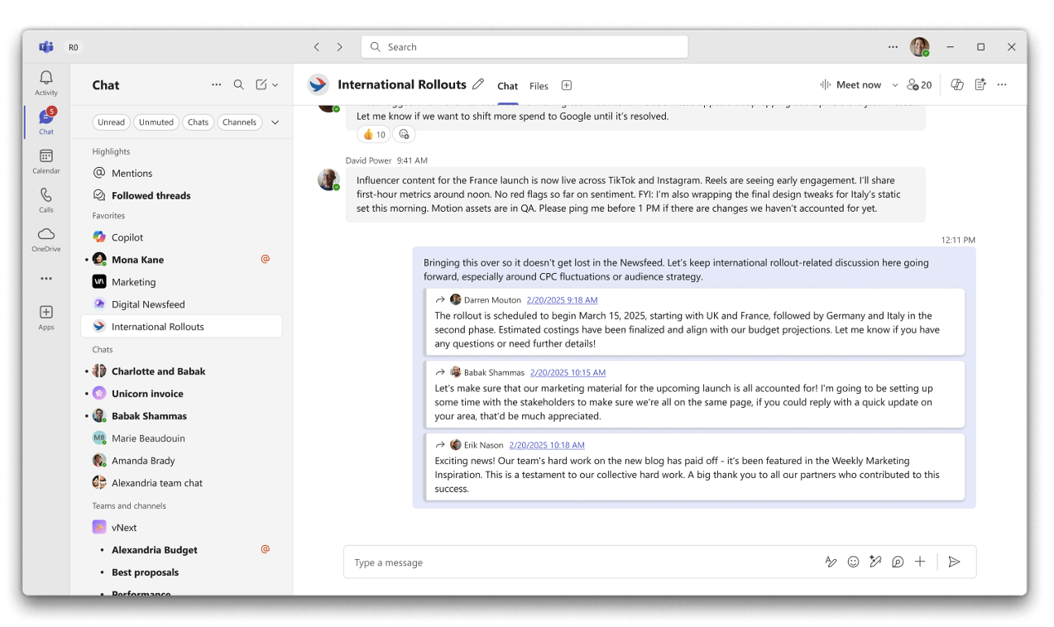Open the new chat options dropdown
Viewport: 1054px width, 627px height.
[275, 84]
